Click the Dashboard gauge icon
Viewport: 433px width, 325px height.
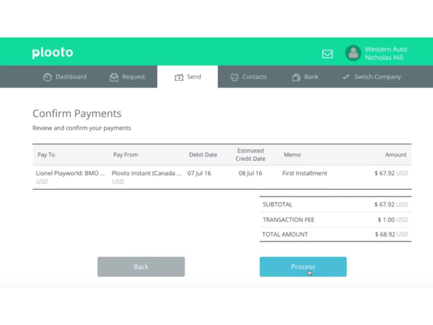(47, 77)
